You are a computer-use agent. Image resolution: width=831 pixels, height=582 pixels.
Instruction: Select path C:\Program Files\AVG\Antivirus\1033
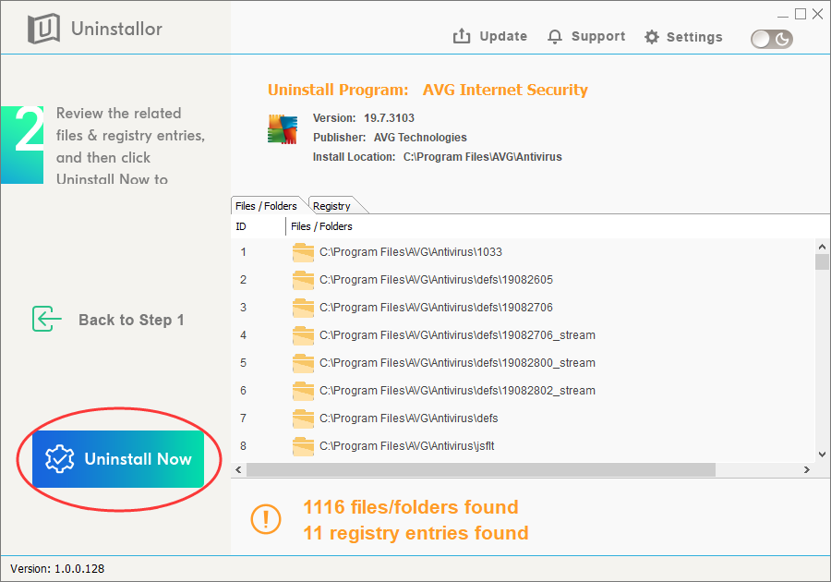pos(411,252)
